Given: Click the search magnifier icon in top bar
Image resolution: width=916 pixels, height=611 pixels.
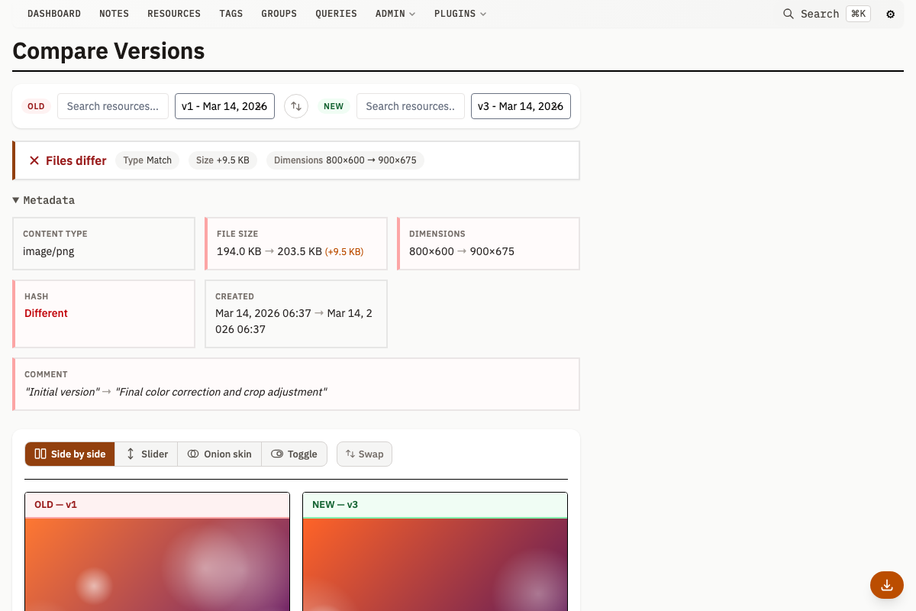Looking at the screenshot, I should (x=788, y=14).
